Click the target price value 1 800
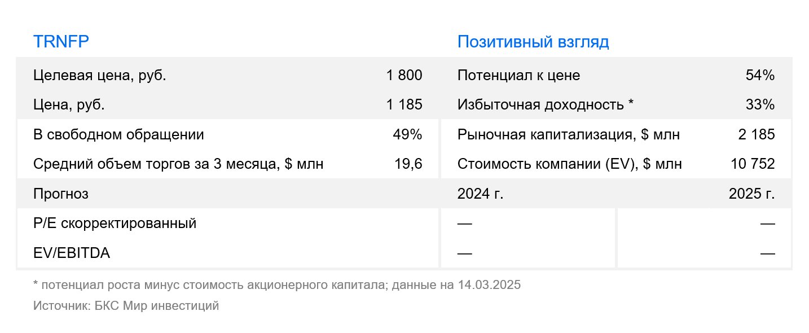The width and height of the screenshot is (809, 333). (404, 76)
